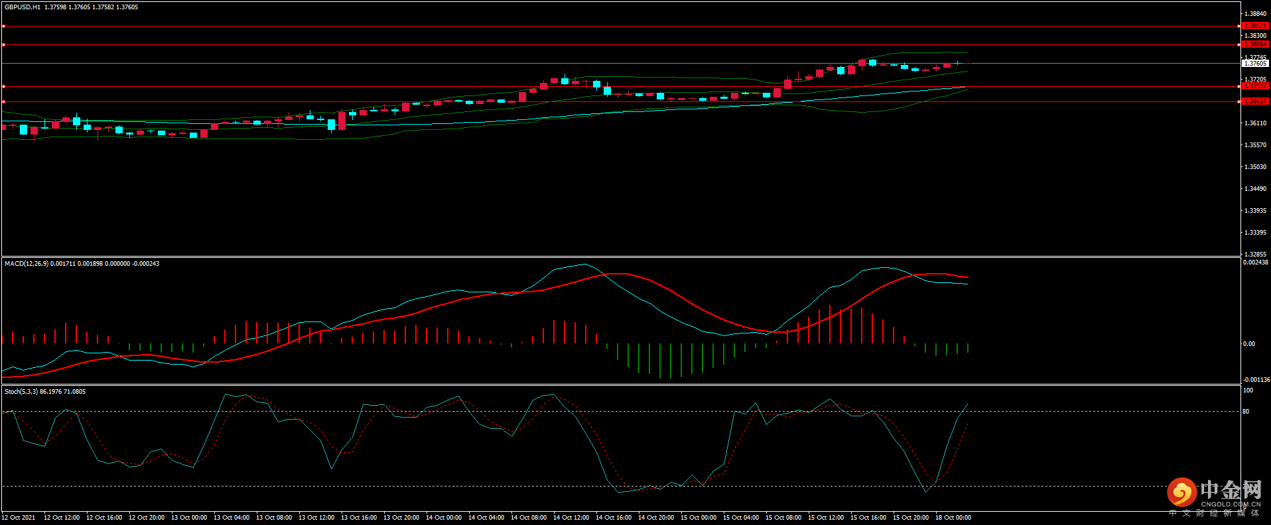
Task: Select left handle of topmost horizontal line
Action: pos(3,26)
